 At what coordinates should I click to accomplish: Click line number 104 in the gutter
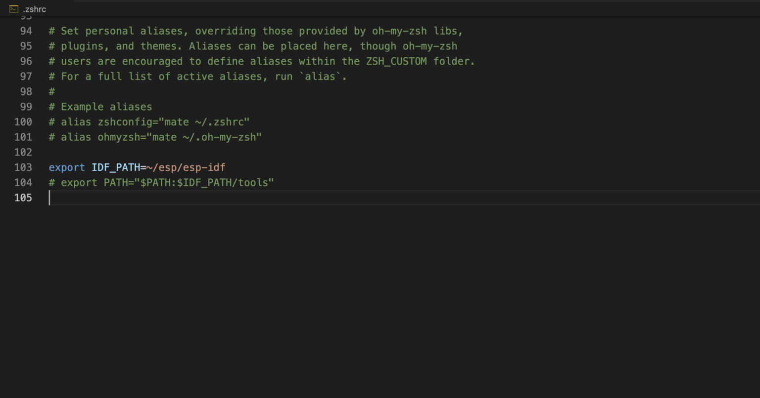coord(23,183)
